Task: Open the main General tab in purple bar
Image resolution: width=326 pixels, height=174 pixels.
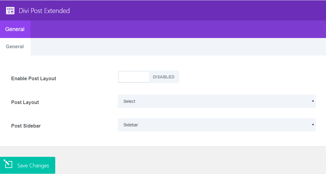Action: (15, 29)
